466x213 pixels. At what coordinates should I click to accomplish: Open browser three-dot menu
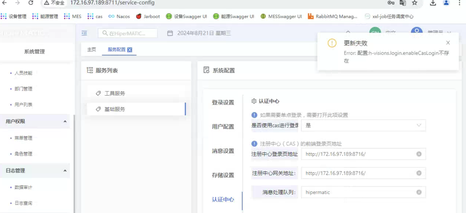[x=459, y=3]
